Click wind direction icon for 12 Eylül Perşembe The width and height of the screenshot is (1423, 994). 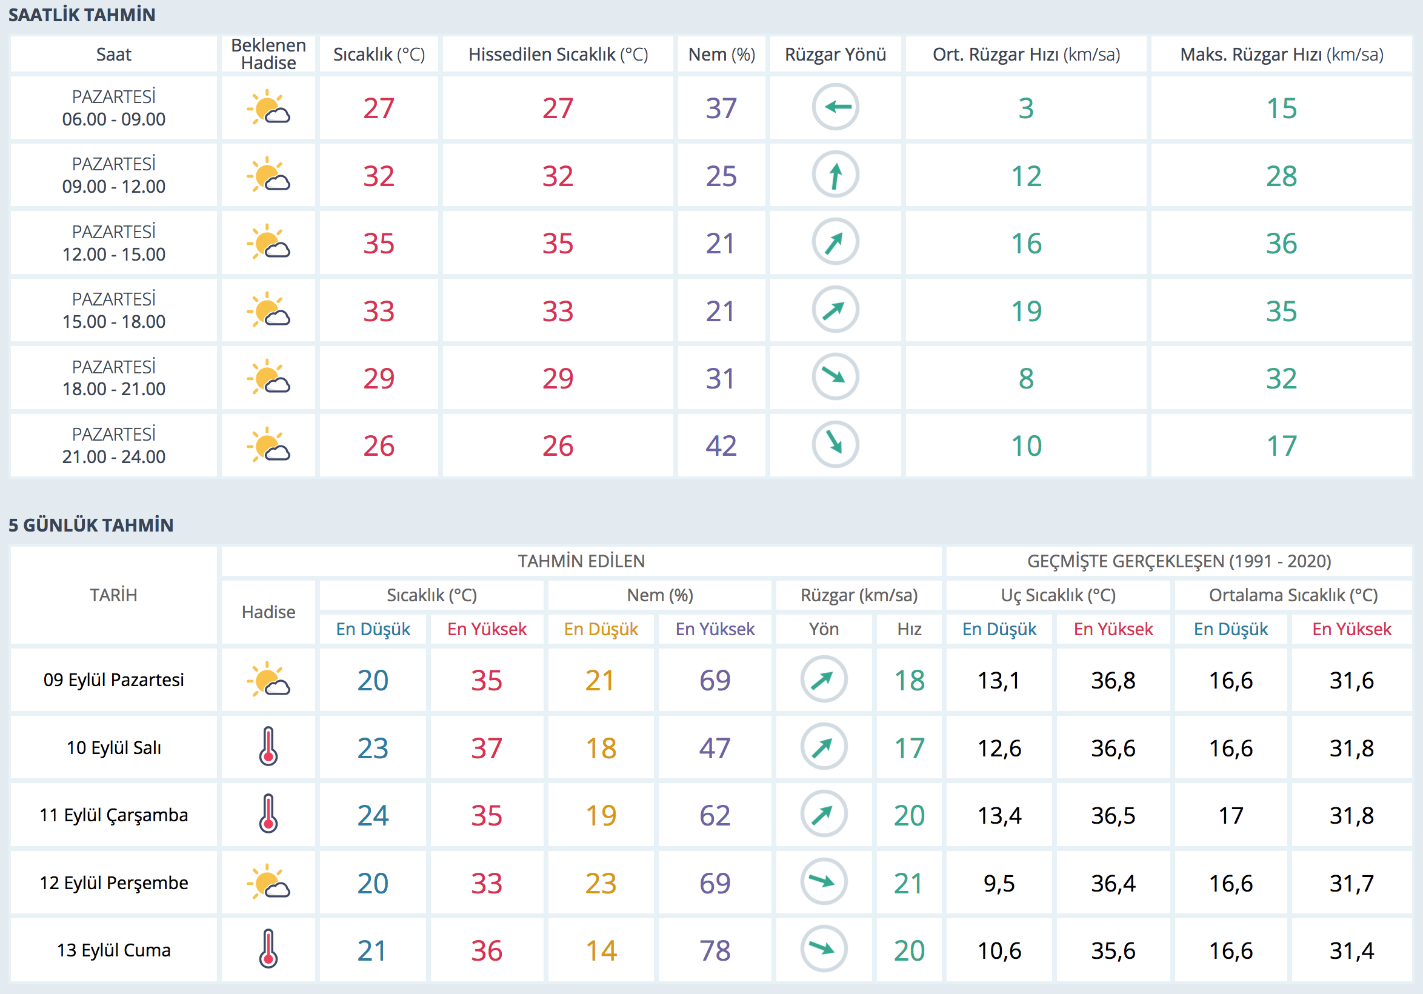(824, 881)
